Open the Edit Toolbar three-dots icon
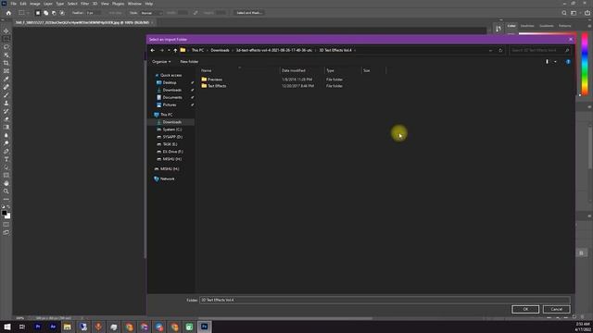 click(x=6, y=199)
